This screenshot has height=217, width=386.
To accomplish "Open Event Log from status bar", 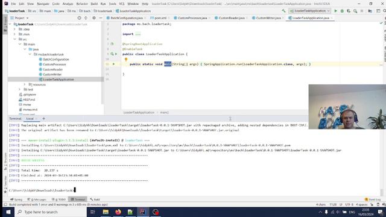I will click(373, 200).
